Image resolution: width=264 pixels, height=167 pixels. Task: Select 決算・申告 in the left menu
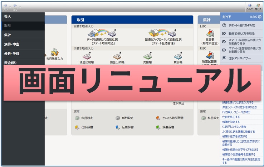click(x=12, y=44)
